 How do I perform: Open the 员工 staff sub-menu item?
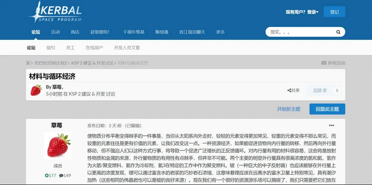[x=70, y=47]
